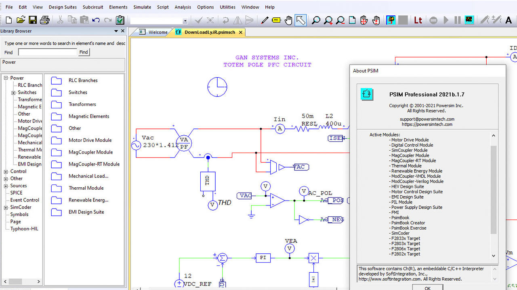The image size is (517, 290).
Task: Open the toolbar combo box dropdown
Action: pyautogui.click(x=185, y=21)
